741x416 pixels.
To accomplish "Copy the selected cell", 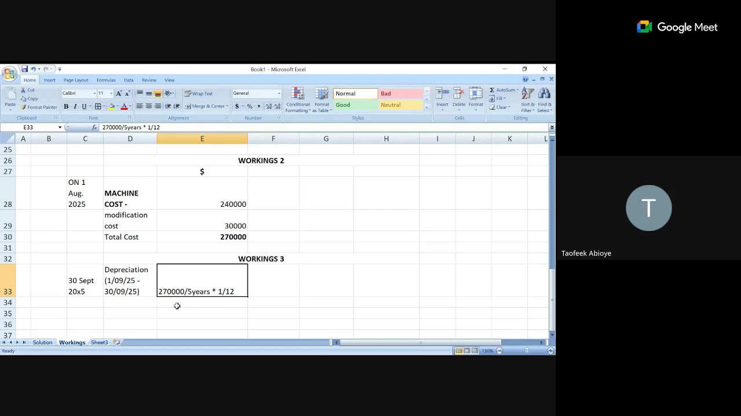I will tap(30, 99).
